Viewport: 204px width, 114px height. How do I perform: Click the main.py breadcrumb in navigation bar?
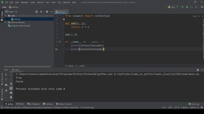click(x=14, y=7)
